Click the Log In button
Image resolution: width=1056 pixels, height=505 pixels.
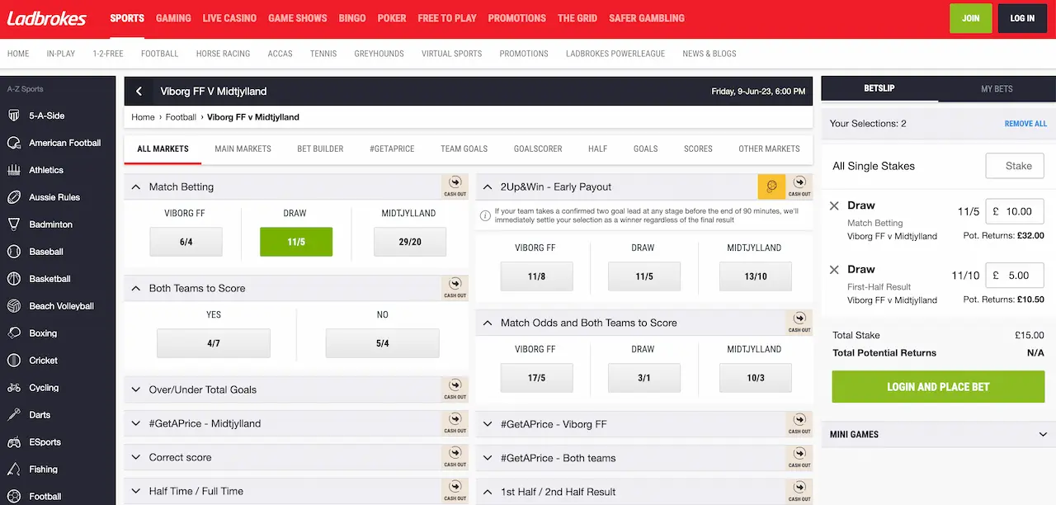(1022, 18)
